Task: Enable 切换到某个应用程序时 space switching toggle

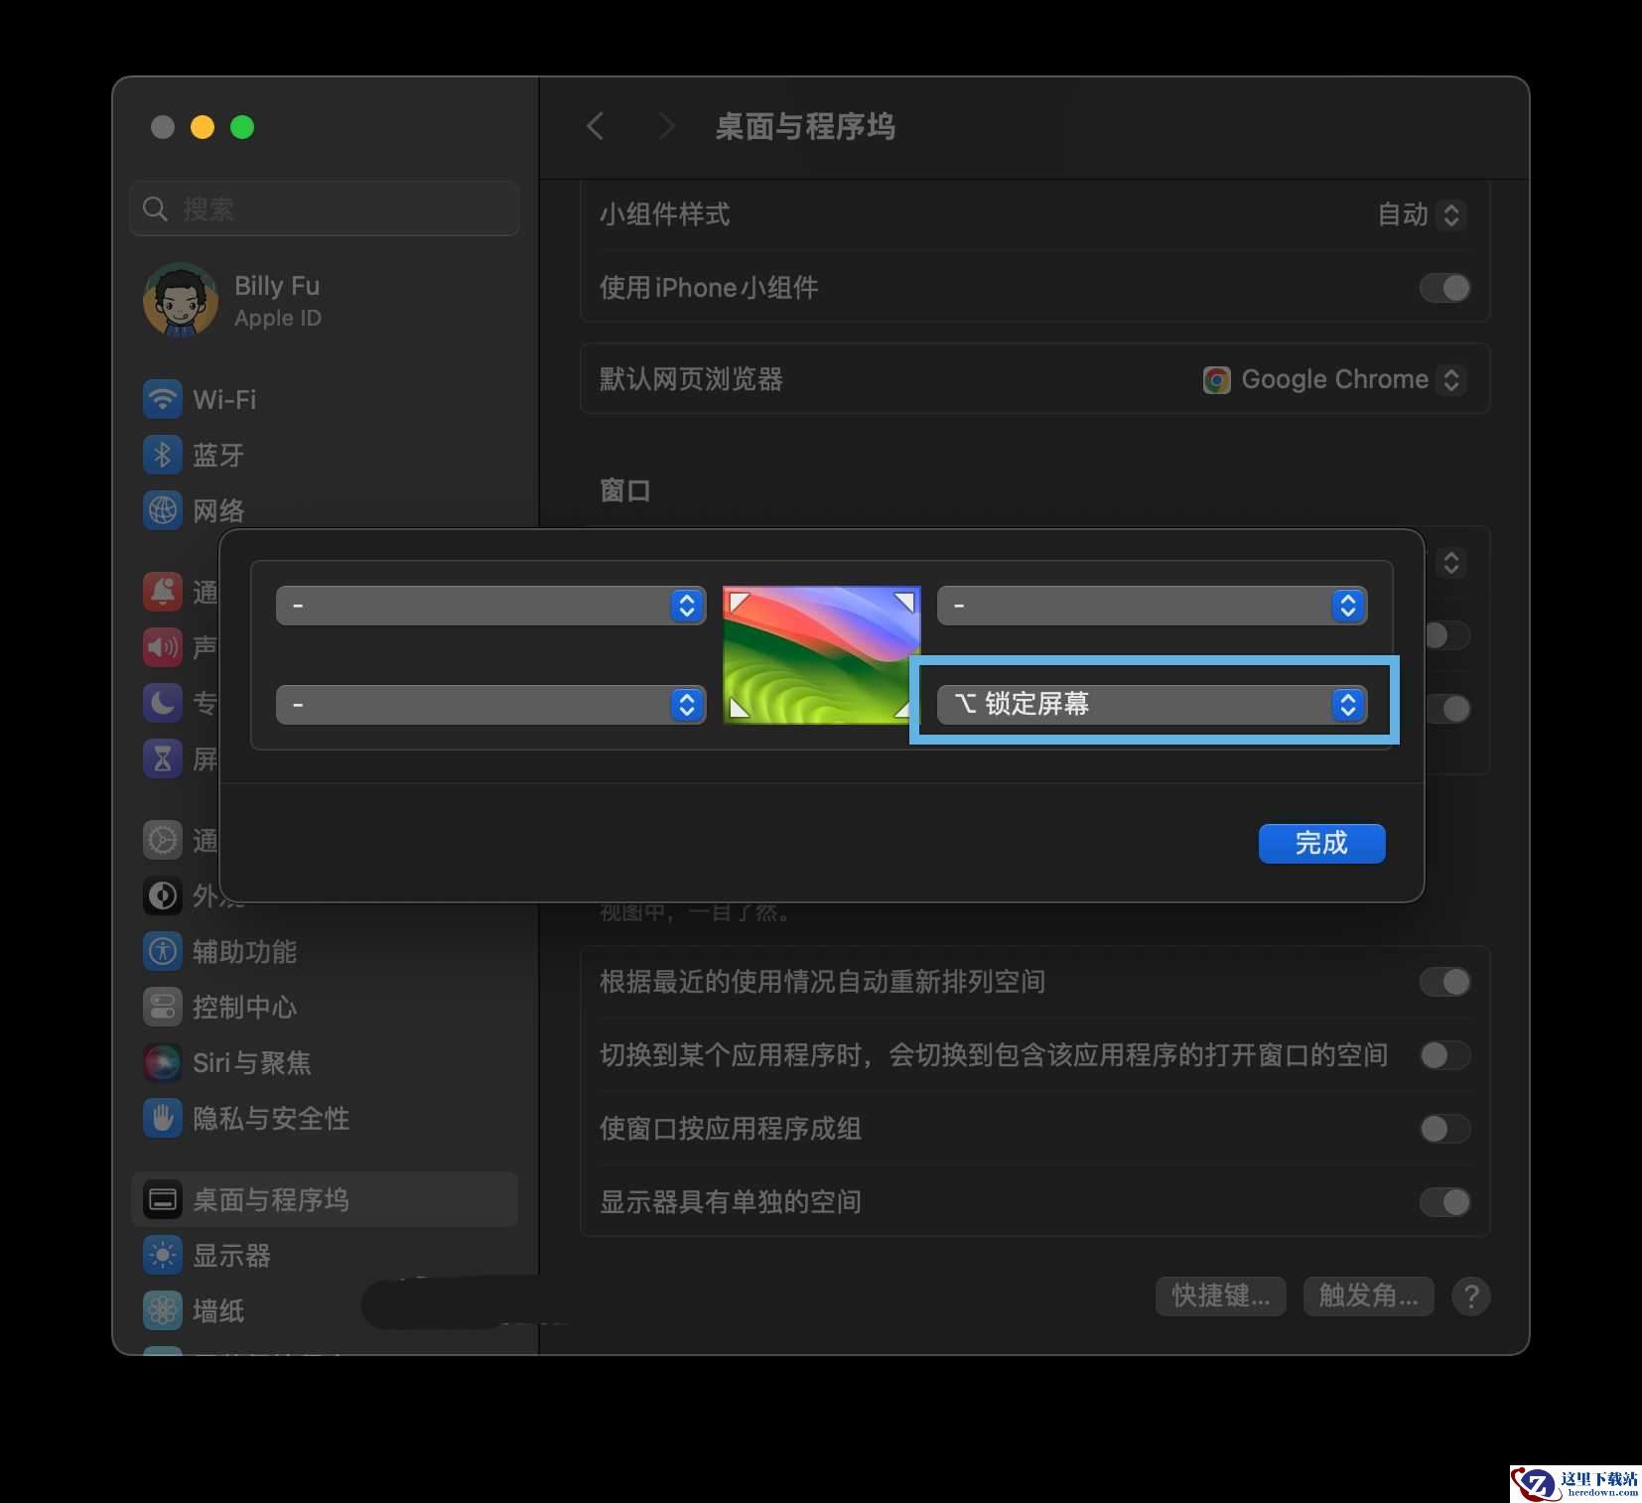Action: pyautogui.click(x=1445, y=1055)
